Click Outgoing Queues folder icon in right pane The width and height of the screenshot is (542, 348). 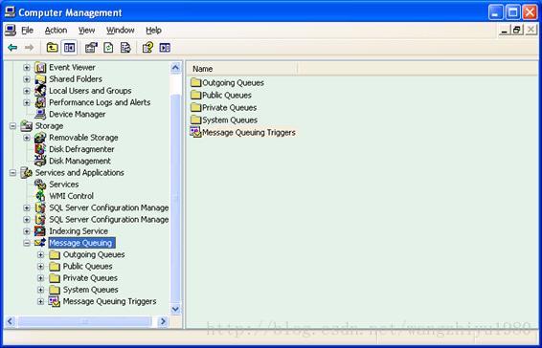coord(196,82)
